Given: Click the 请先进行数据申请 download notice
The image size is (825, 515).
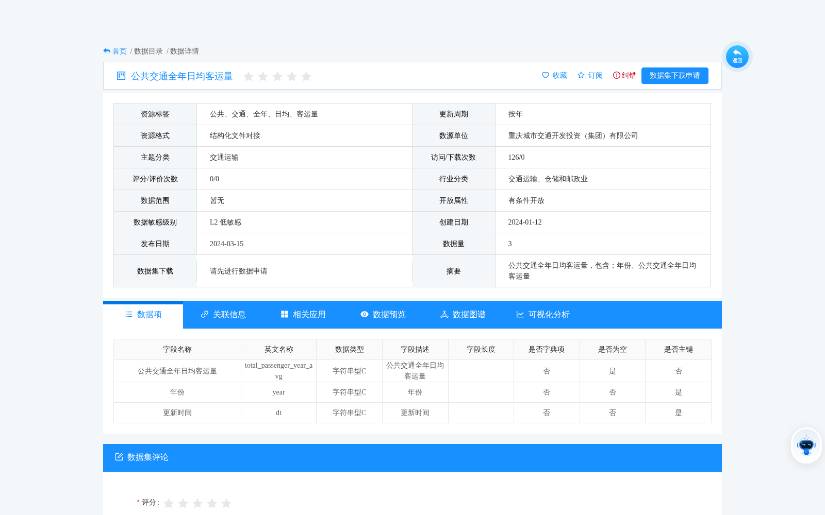Looking at the screenshot, I should pos(239,271).
